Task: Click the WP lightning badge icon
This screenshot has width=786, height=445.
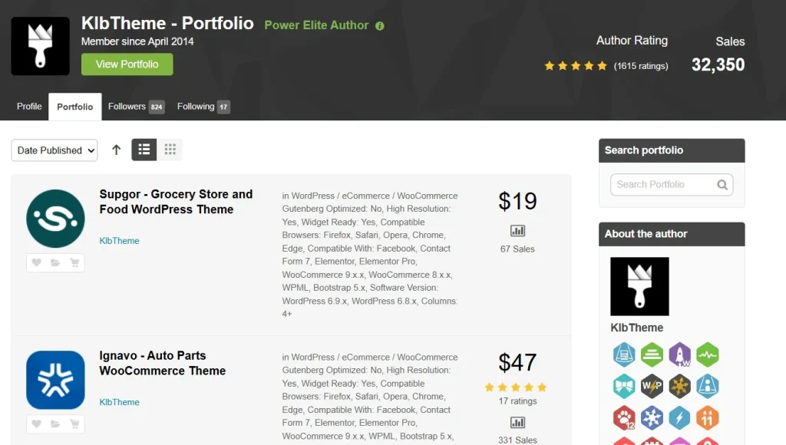Action: 652,386
